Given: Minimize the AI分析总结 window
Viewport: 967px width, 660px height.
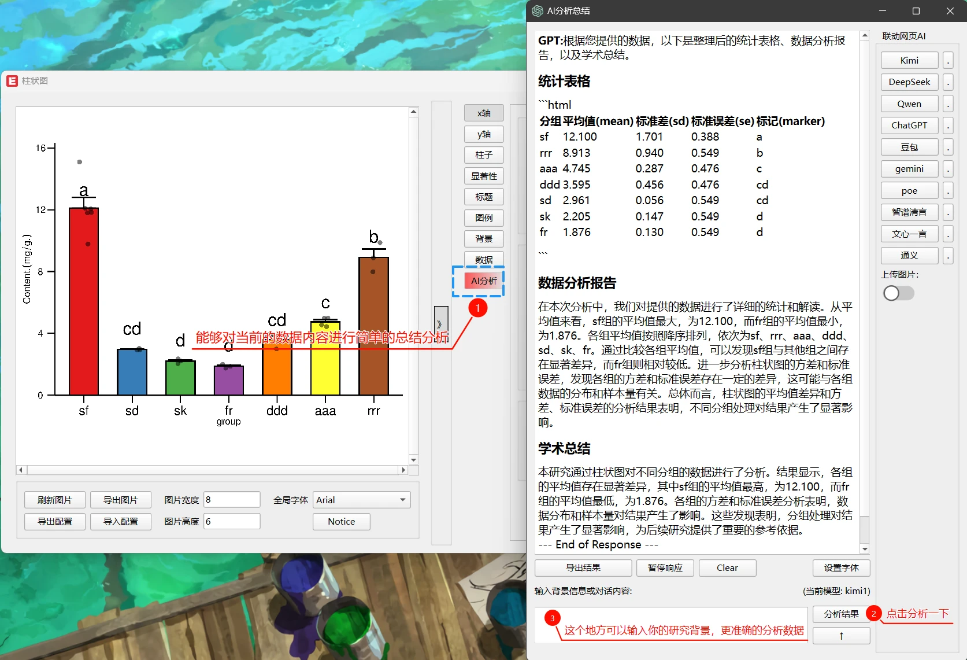Looking at the screenshot, I should tap(883, 11).
